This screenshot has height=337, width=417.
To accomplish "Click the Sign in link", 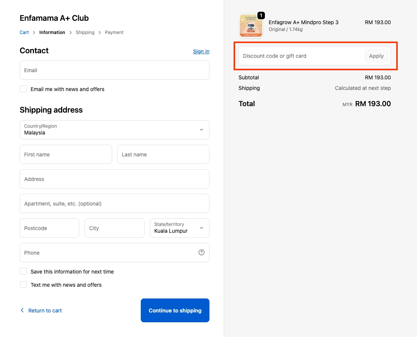I will coord(201,51).
